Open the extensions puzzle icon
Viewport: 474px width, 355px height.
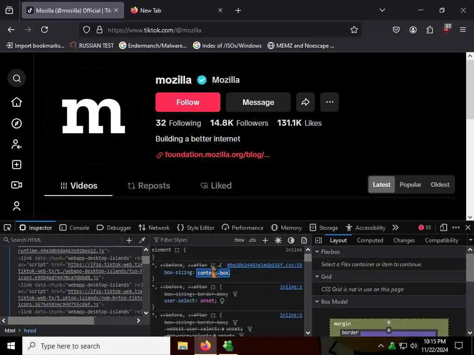(x=430, y=30)
